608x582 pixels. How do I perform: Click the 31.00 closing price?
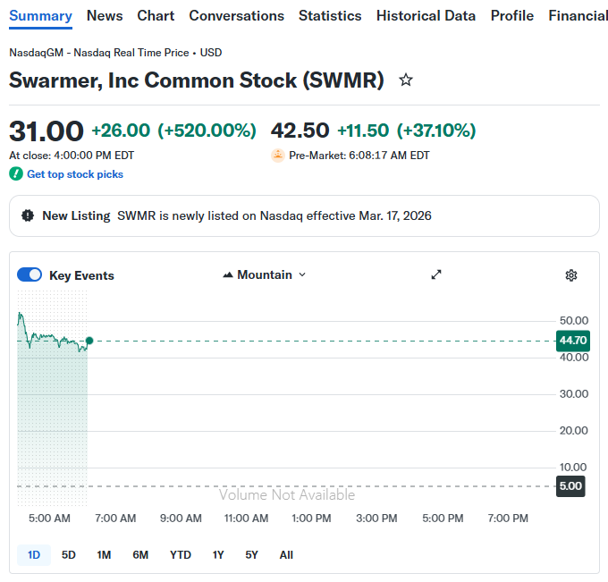[46, 131]
